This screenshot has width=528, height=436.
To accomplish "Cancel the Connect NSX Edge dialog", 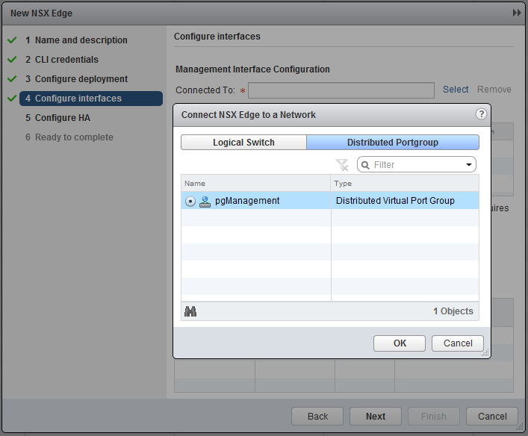I will tap(458, 343).
